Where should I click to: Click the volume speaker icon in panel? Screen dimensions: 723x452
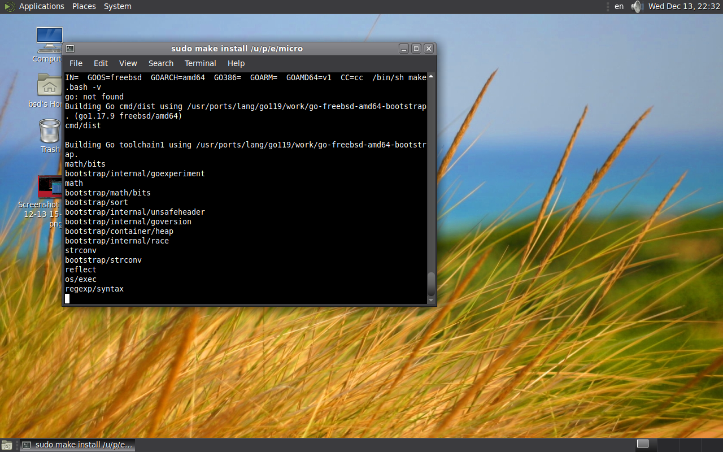(637, 7)
